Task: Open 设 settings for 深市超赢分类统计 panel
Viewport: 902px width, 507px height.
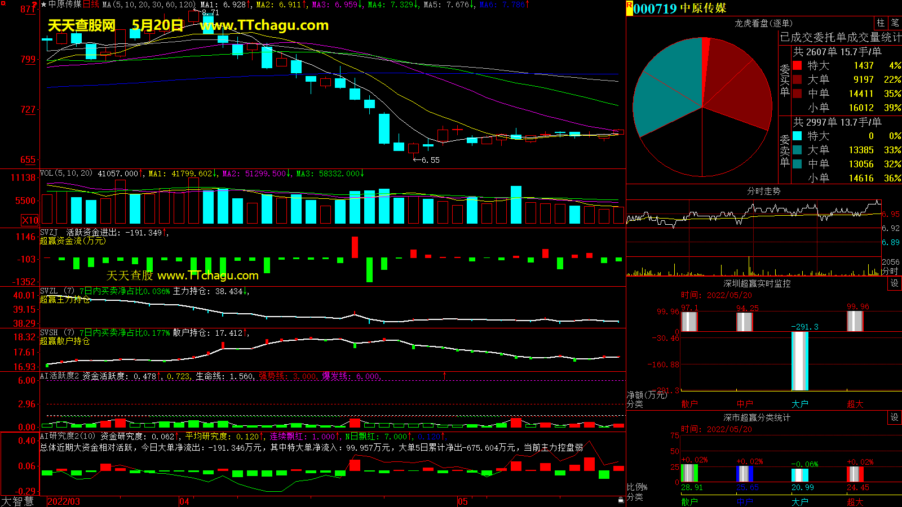Action: click(x=894, y=417)
